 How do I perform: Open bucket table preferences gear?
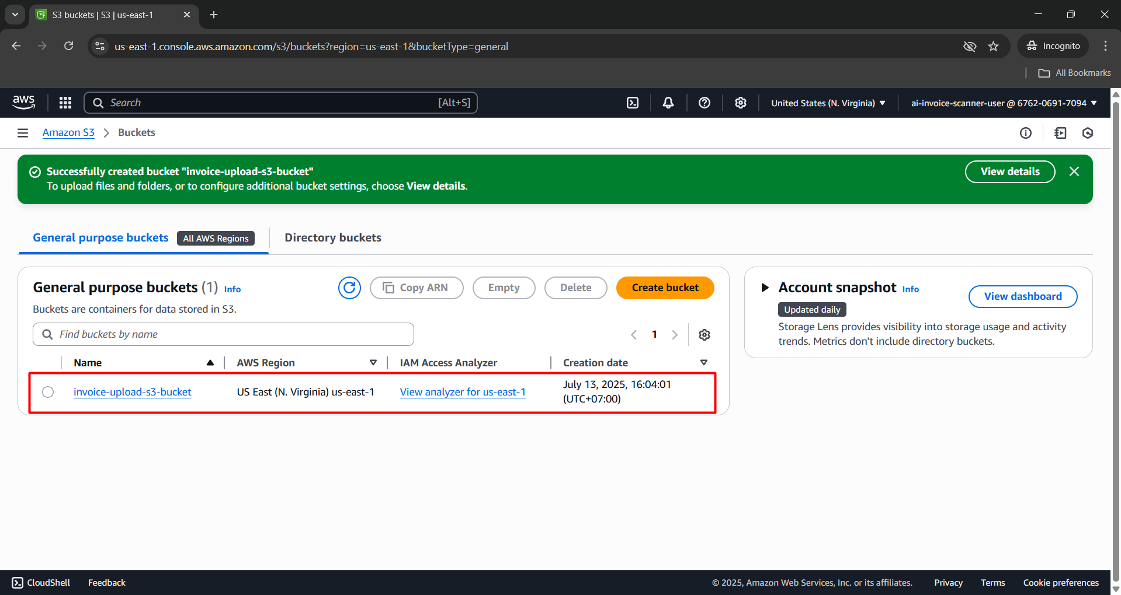click(704, 335)
